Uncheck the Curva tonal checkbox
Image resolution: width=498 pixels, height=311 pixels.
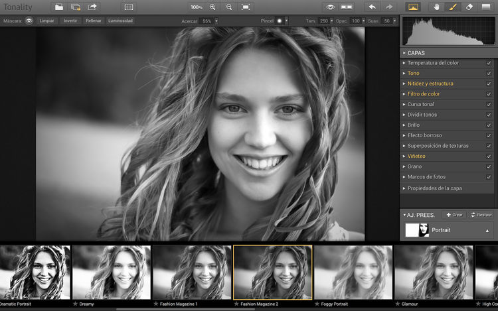click(489, 104)
